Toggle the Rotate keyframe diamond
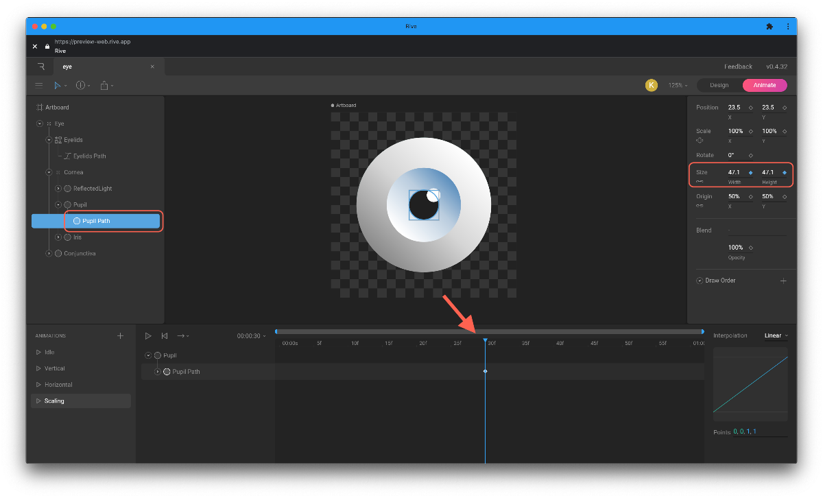The height and width of the screenshot is (498, 823). click(x=750, y=155)
